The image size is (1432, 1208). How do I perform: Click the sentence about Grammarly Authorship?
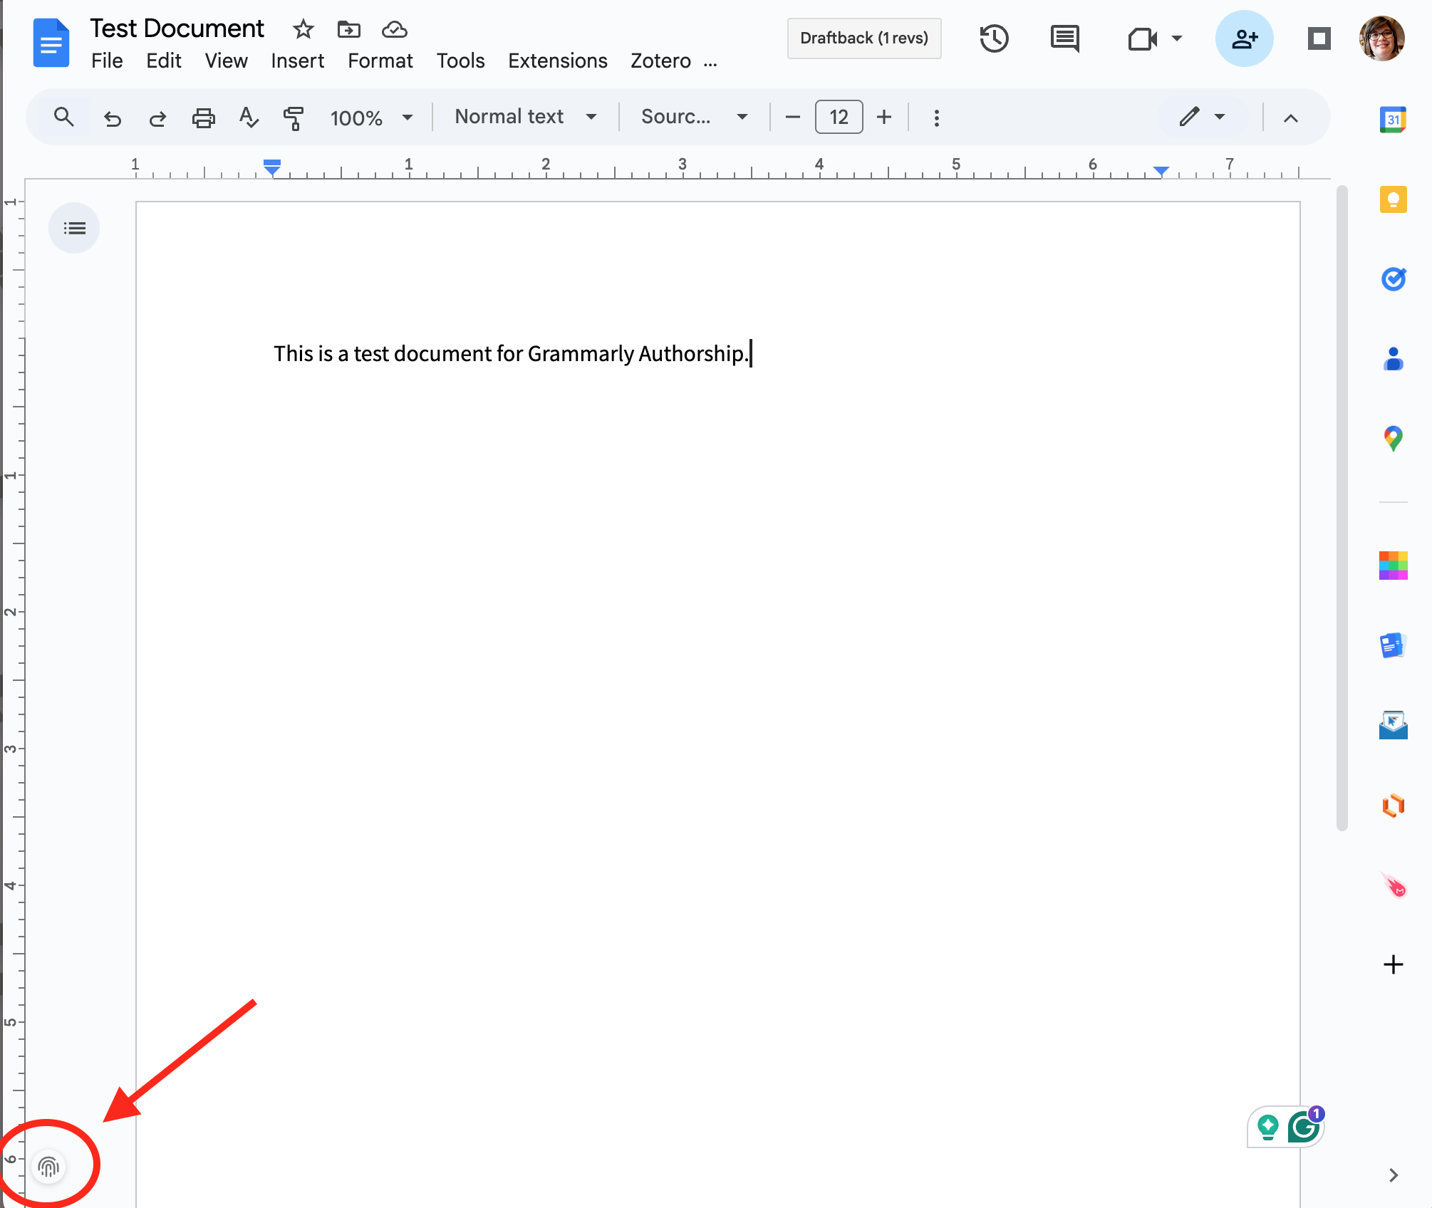coord(511,354)
